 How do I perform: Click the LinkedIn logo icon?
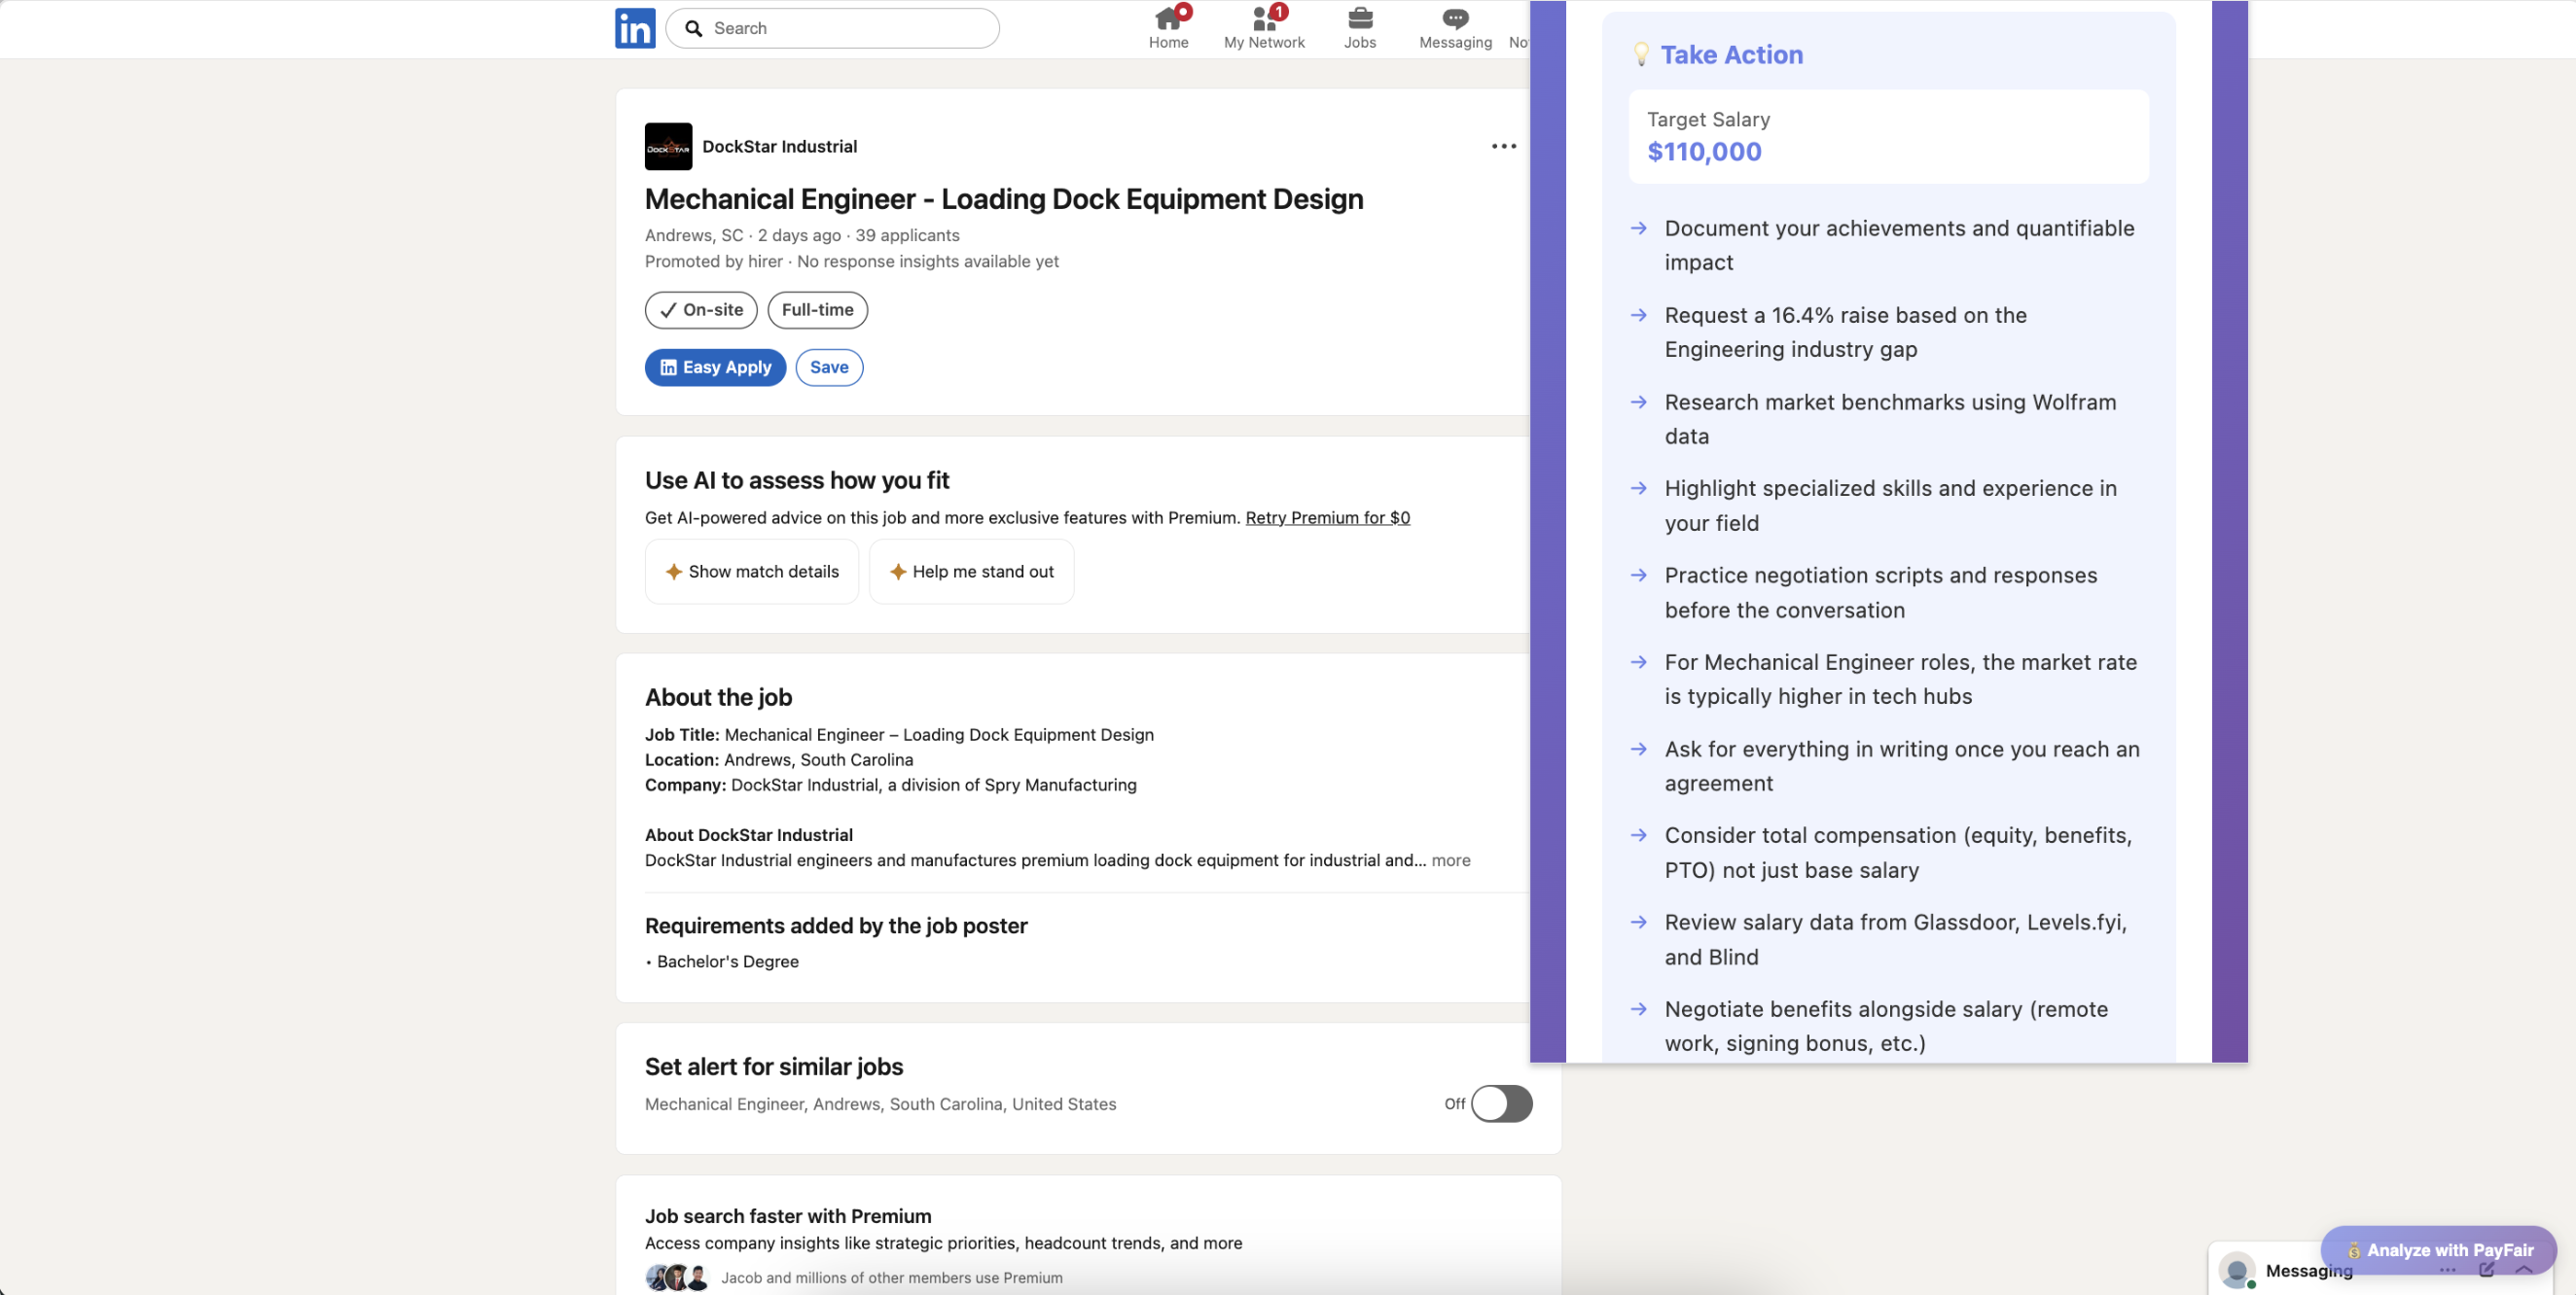(635, 28)
